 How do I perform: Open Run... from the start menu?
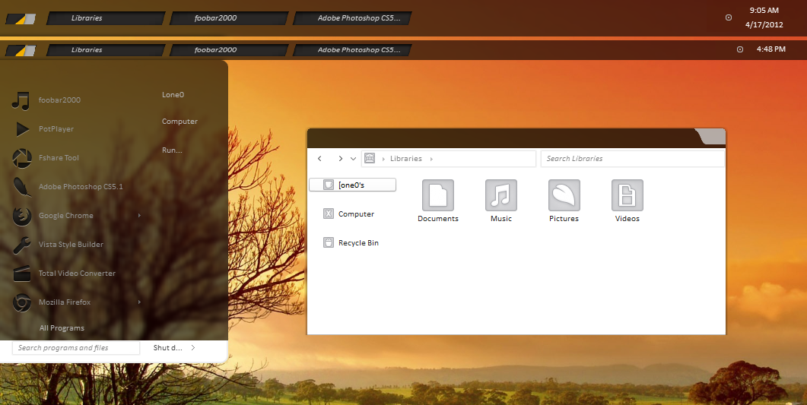tap(172, 150)
